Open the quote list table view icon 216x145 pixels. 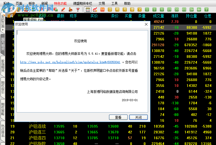point(88,10)
